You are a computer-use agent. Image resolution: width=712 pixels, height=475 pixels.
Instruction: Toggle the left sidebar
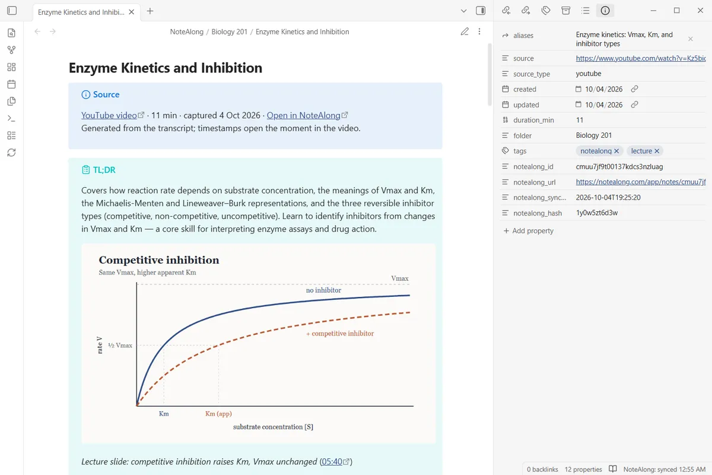click(12, 11)
